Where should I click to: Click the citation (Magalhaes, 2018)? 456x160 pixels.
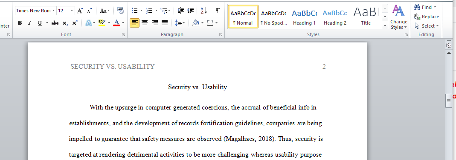pos(249,139)
